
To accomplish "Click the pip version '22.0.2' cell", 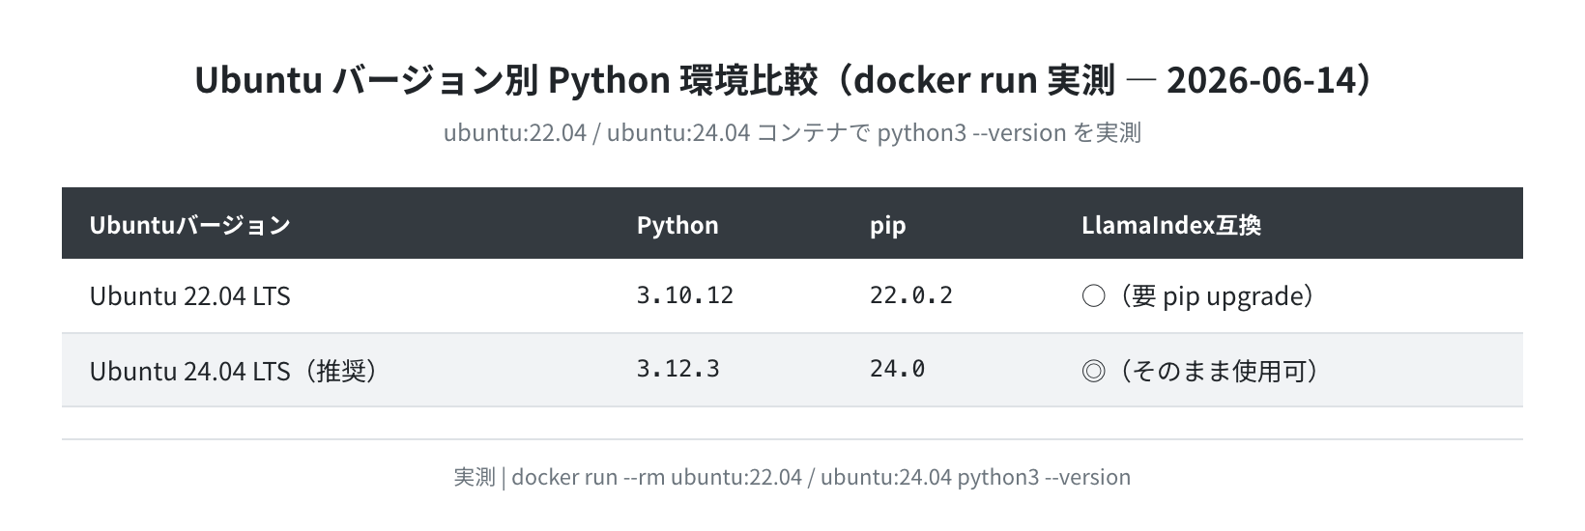I will click(948, 295).
